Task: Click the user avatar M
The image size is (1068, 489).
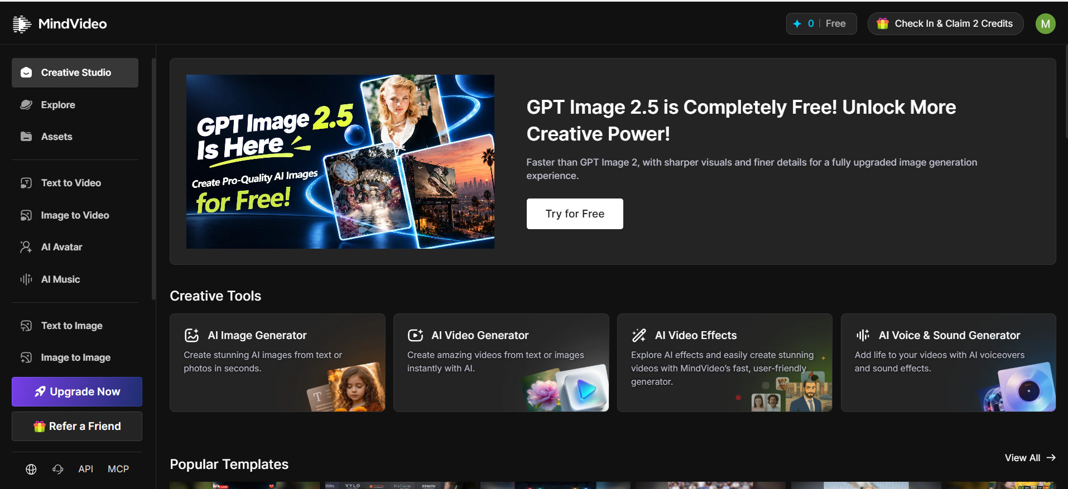Action: (1045, 24)
